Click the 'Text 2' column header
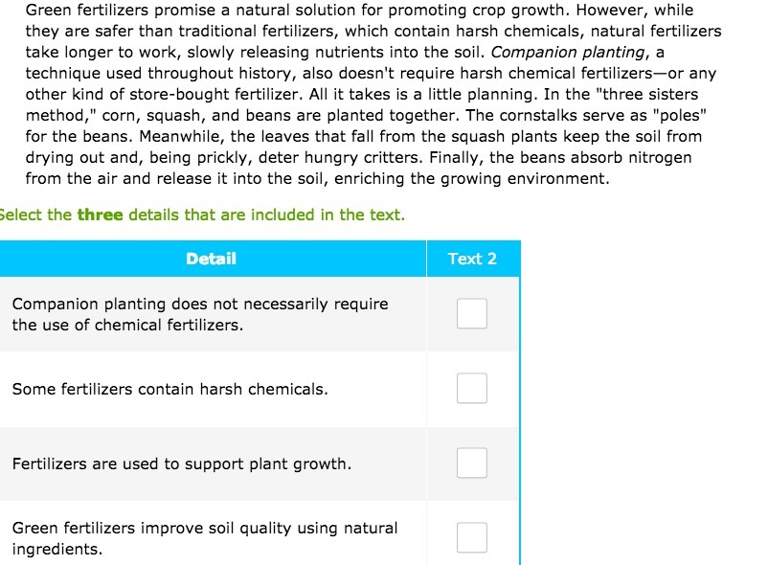Image resolution: width=768 pixels, height=565 pixels. 472,259
